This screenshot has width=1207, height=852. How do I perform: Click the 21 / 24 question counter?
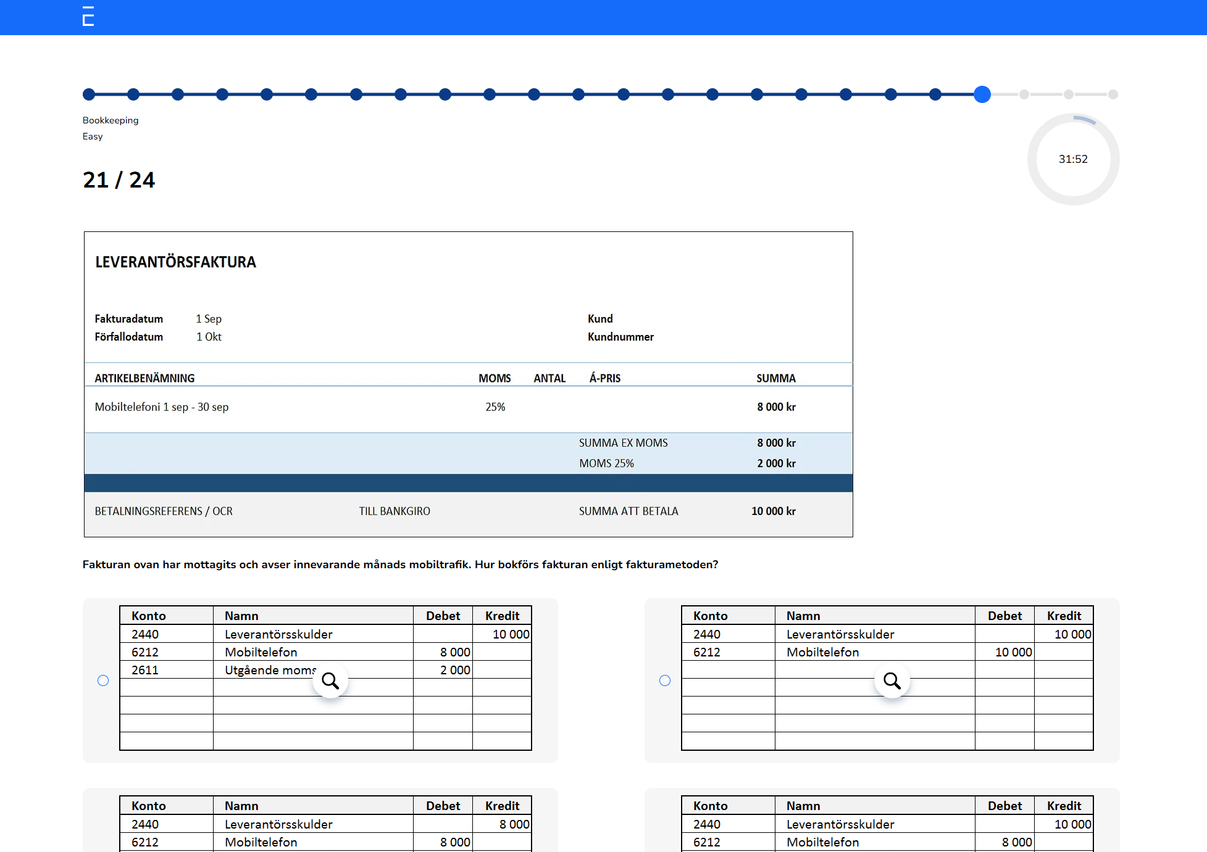click(119, 180)
